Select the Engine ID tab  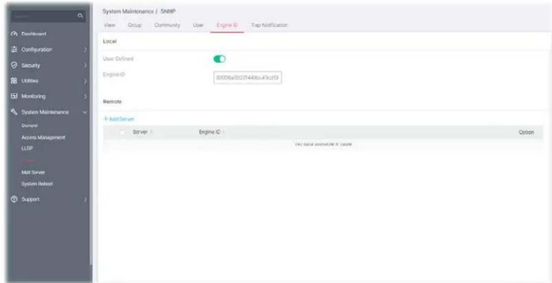coord(227,25)
